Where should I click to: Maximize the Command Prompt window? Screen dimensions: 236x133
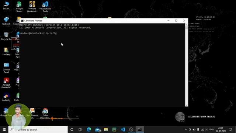click(x=176, y=21)
